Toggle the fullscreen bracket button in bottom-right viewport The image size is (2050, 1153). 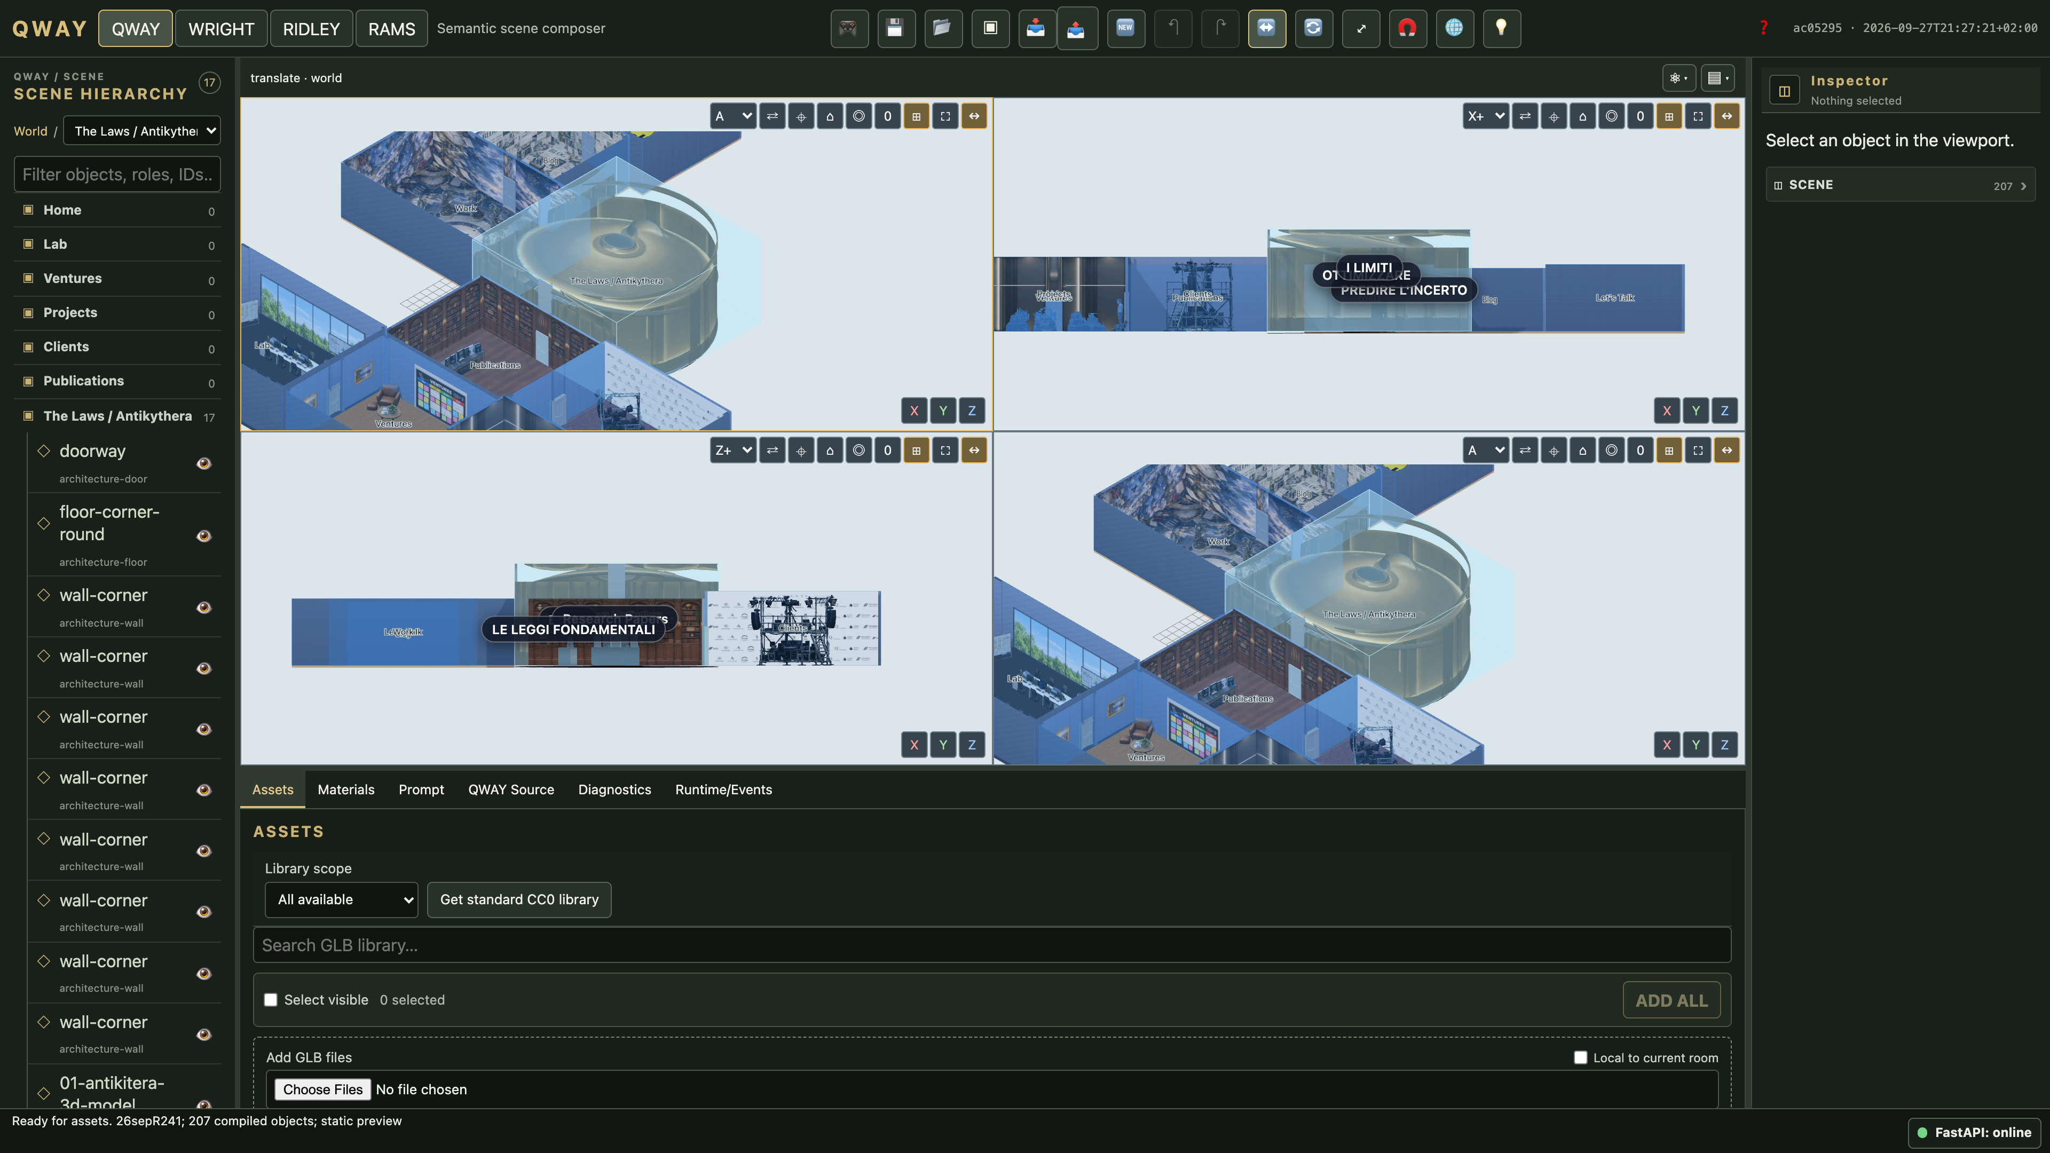tap(1698, 451)
